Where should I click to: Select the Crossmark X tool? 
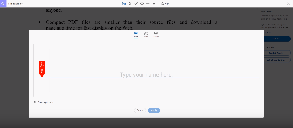point(130,4)
